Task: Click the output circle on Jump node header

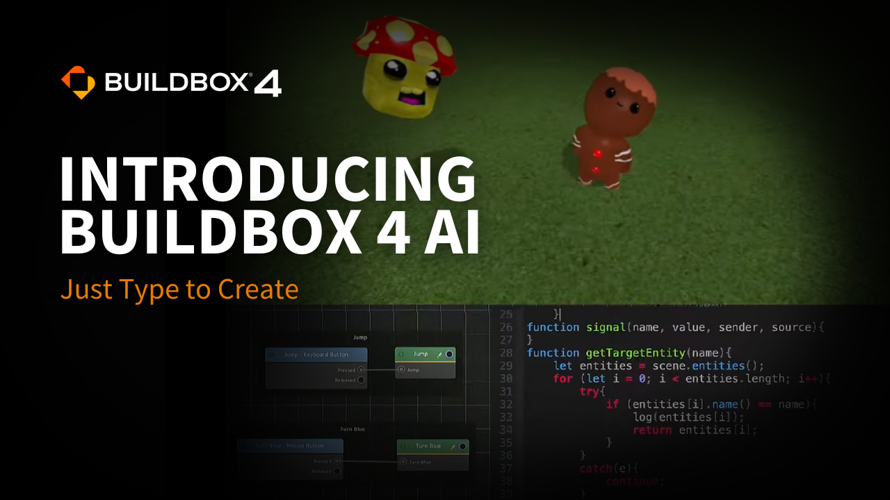Action: [x=449, y=354]
